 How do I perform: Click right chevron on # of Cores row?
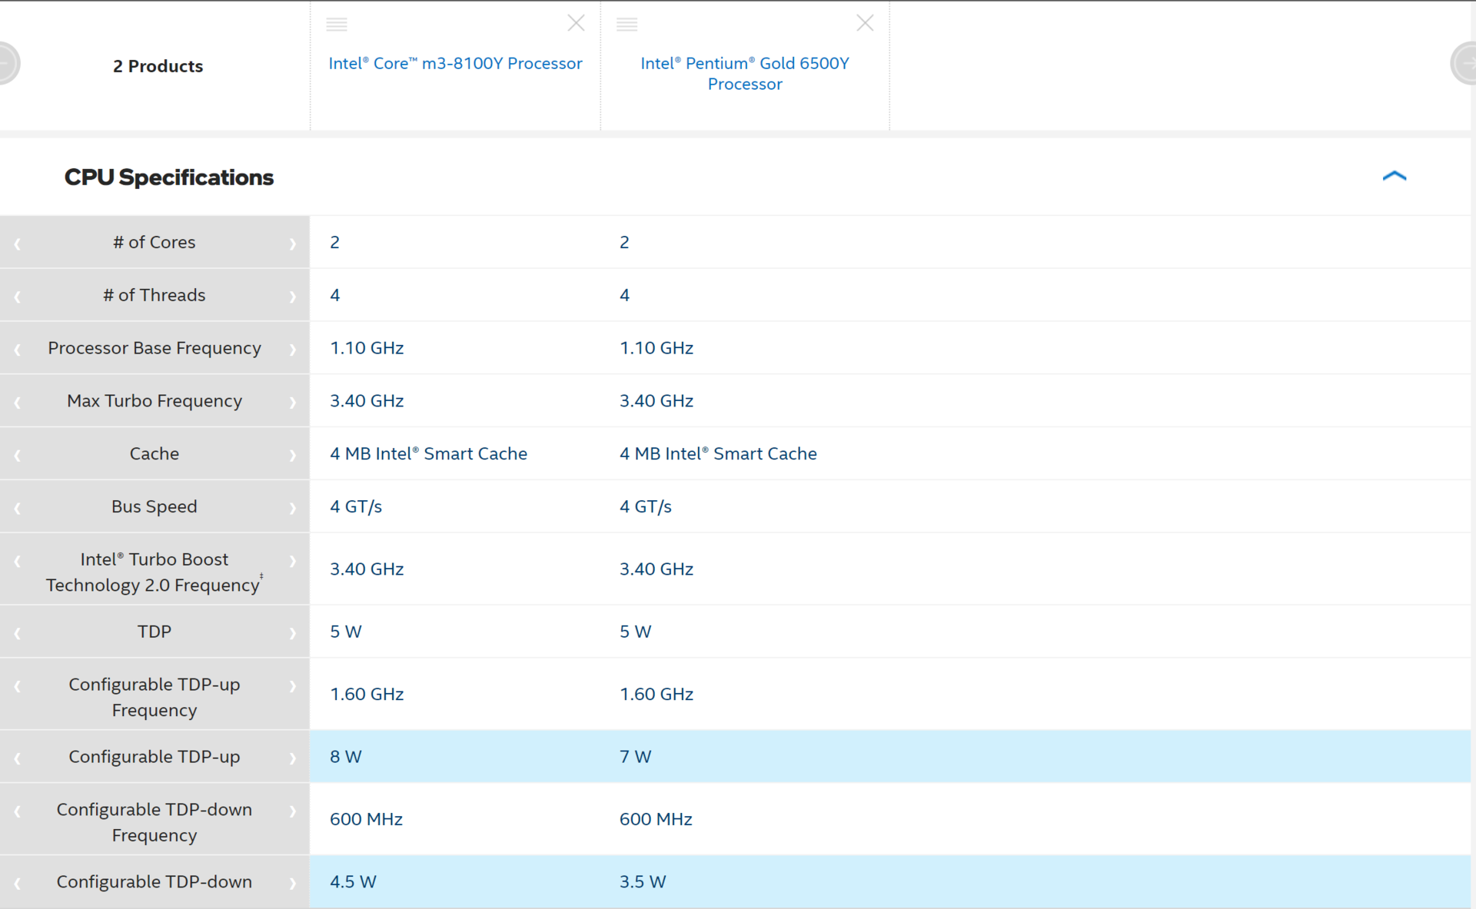click(292, 244)
